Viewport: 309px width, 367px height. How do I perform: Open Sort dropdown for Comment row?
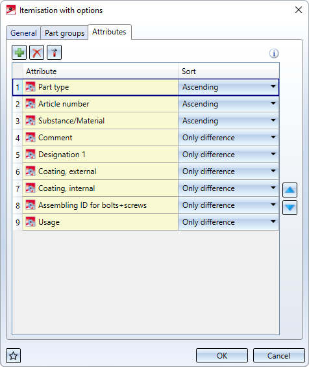[x=229, y=138]
